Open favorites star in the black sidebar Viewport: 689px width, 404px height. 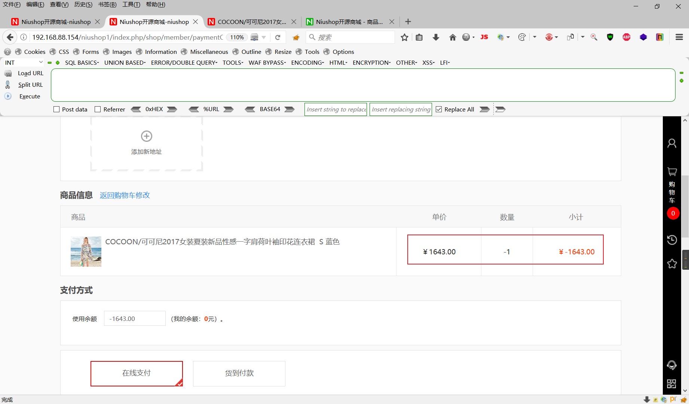click(672, 264)
